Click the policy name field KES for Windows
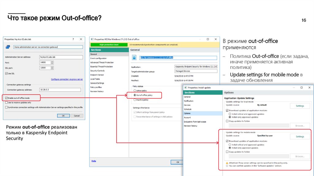314x176 pixels. point(178,58)
